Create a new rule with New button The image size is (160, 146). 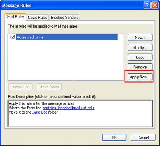pos(140,37)
